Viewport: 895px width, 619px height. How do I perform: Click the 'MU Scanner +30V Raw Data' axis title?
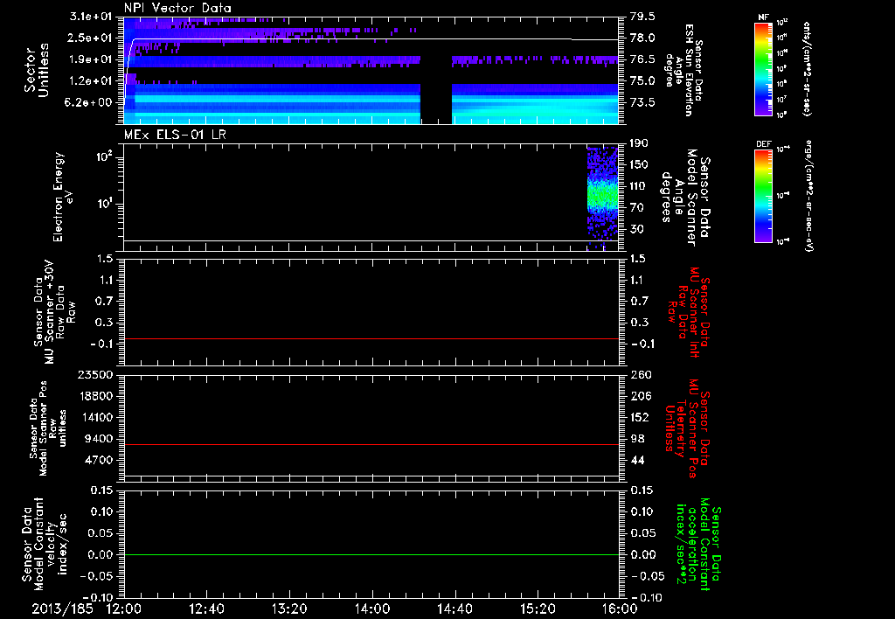pos(54,312)
